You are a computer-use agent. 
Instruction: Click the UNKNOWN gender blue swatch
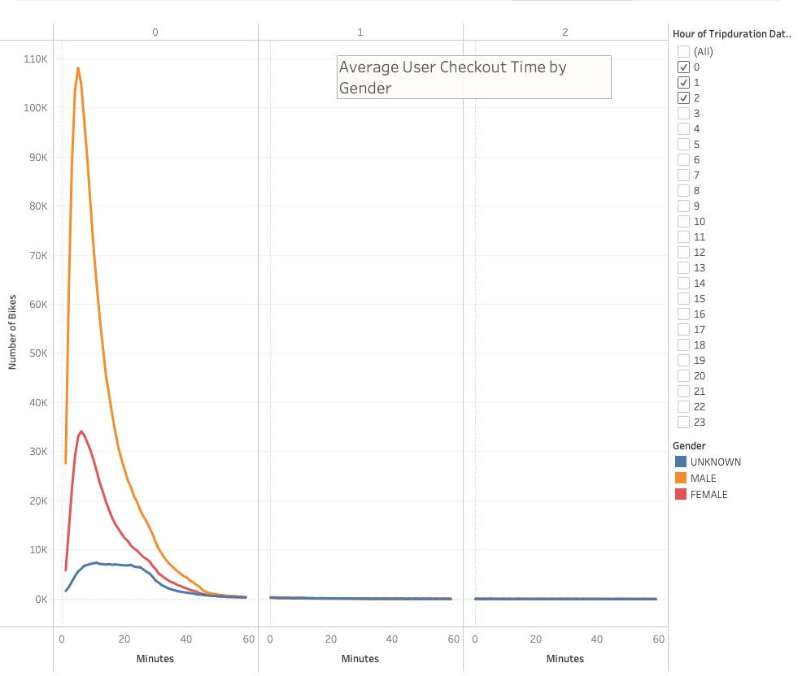click(681, 462)
